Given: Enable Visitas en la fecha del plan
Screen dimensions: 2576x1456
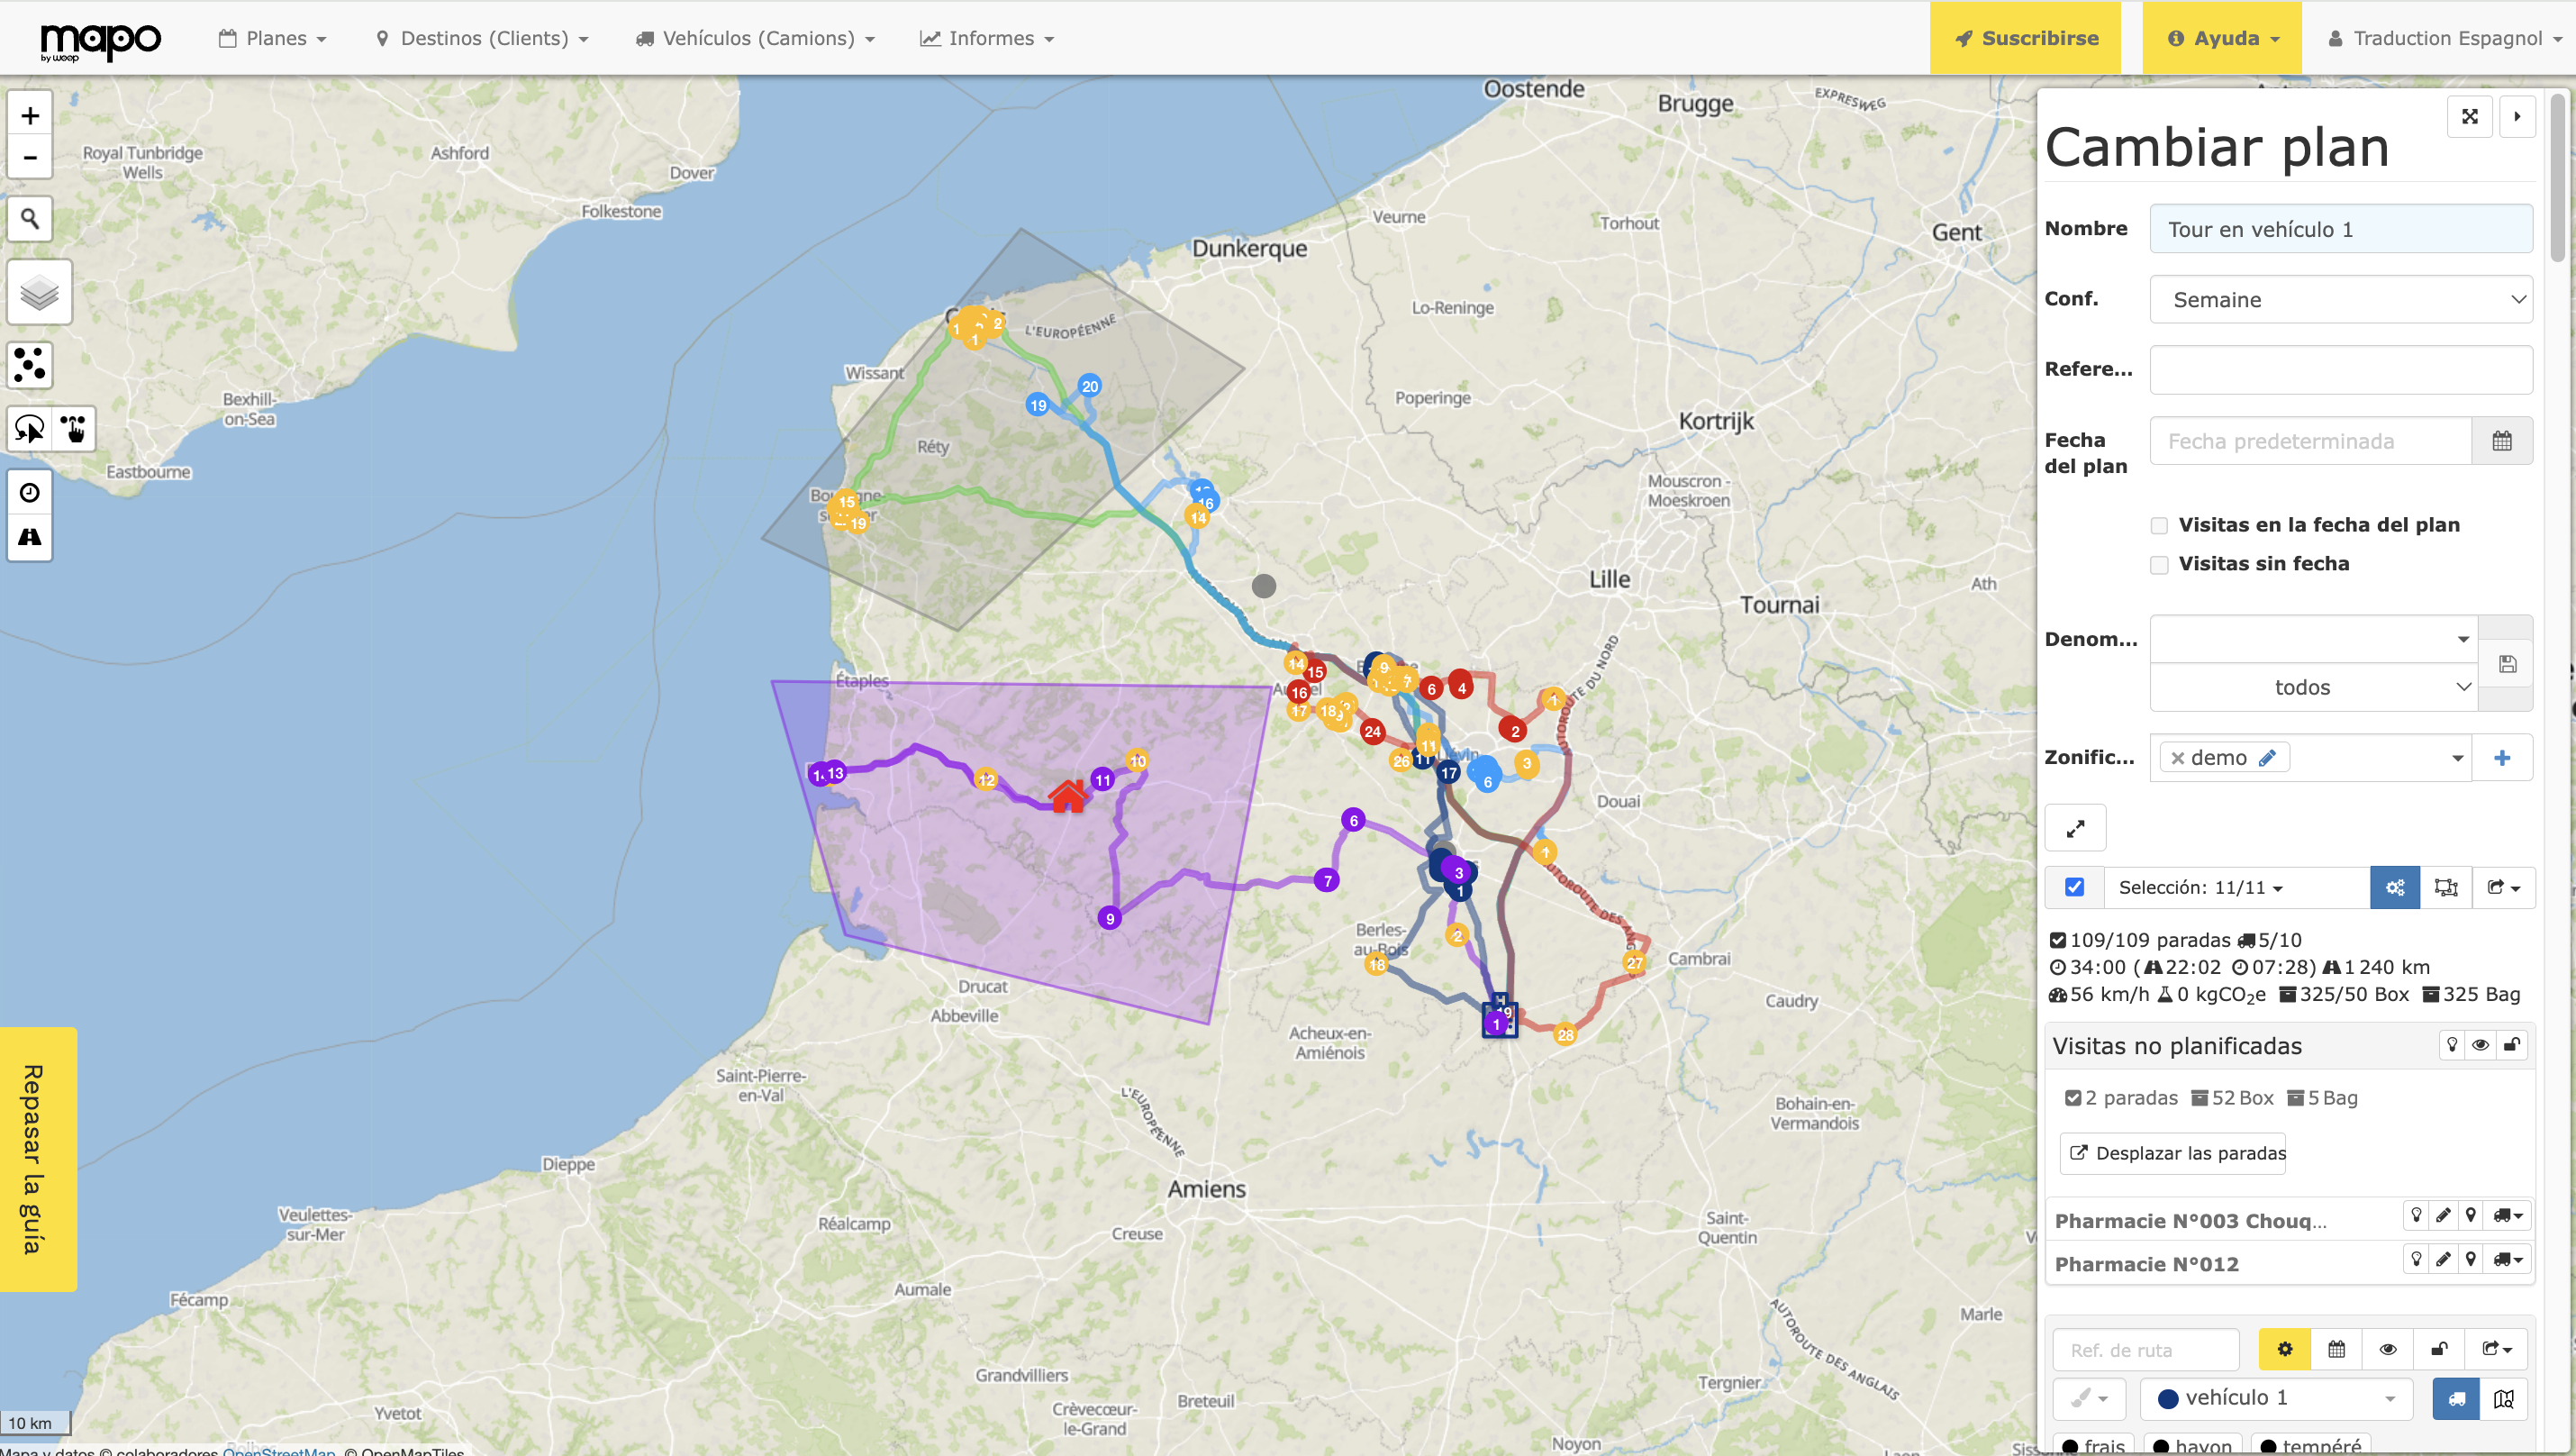Looking at the screenshot, I should [2159, 525].
